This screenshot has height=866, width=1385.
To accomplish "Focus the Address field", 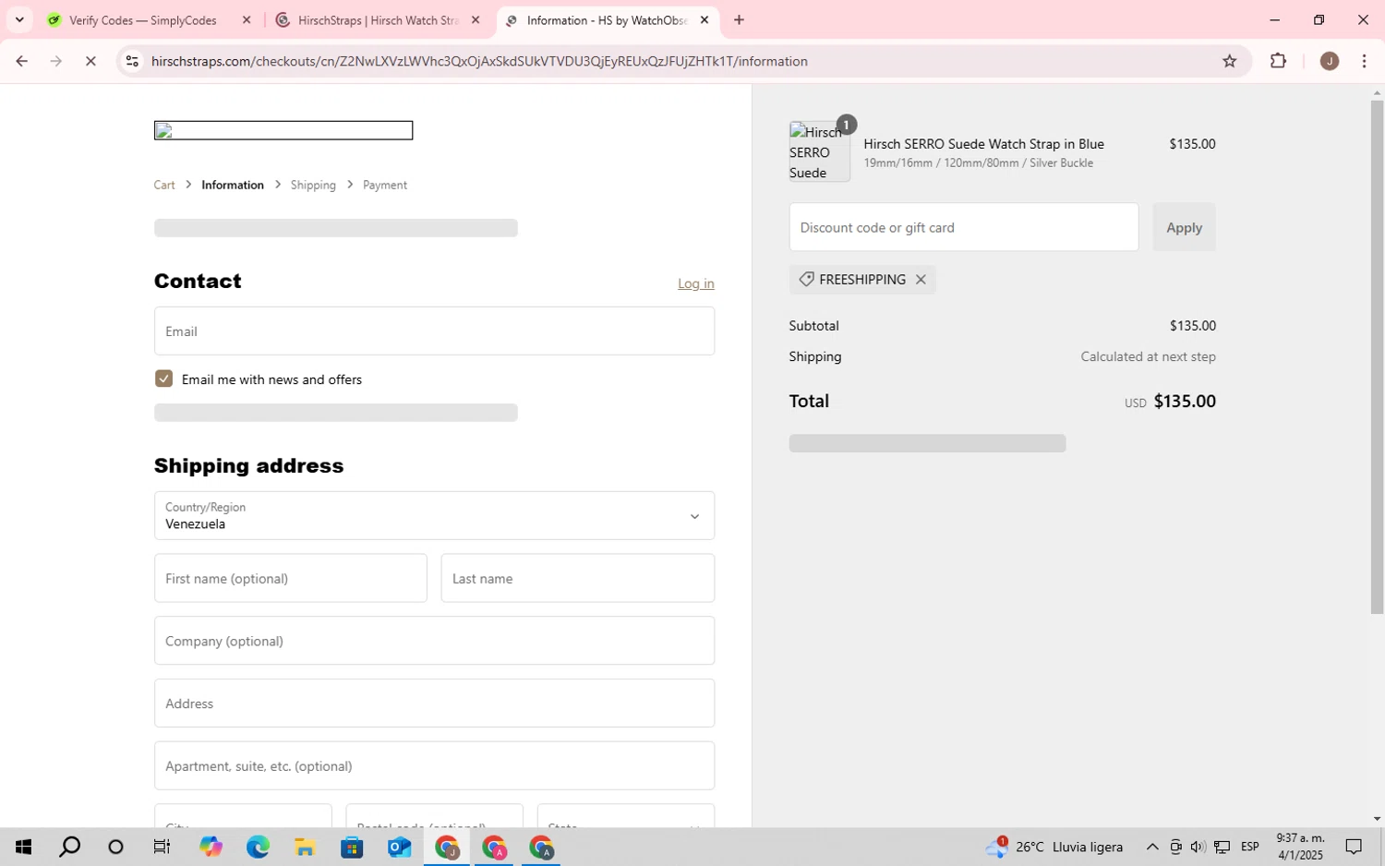I will coord(434,704).
